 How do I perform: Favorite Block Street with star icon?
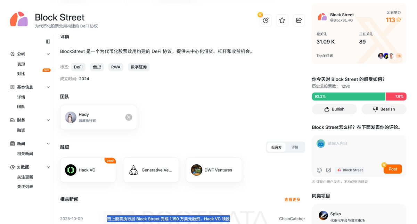[x=282, y=20]
